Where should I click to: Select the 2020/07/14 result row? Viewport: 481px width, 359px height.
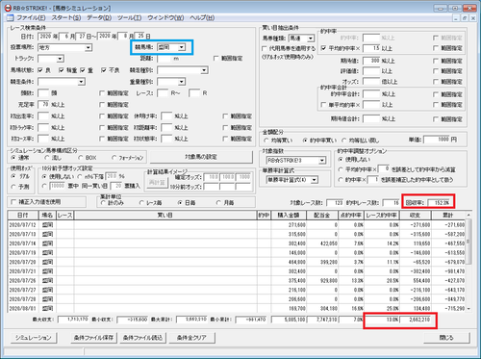click(237, 244)
